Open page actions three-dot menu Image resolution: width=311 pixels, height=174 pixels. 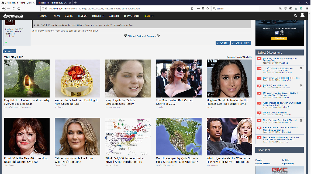tap(199, 8)
